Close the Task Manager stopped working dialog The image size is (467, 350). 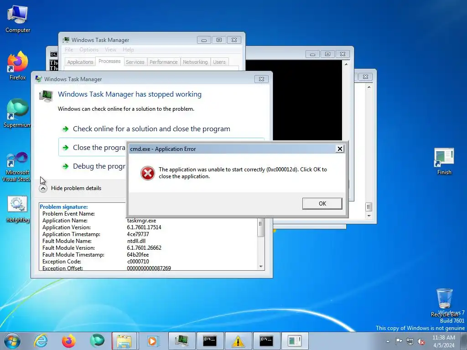tap(261, 79)
